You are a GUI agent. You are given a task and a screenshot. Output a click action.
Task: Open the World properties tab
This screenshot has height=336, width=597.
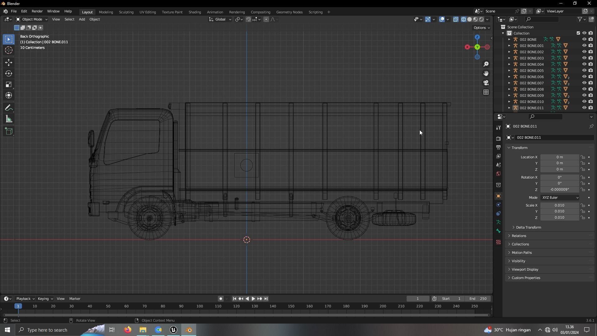[x=498, y=174]
